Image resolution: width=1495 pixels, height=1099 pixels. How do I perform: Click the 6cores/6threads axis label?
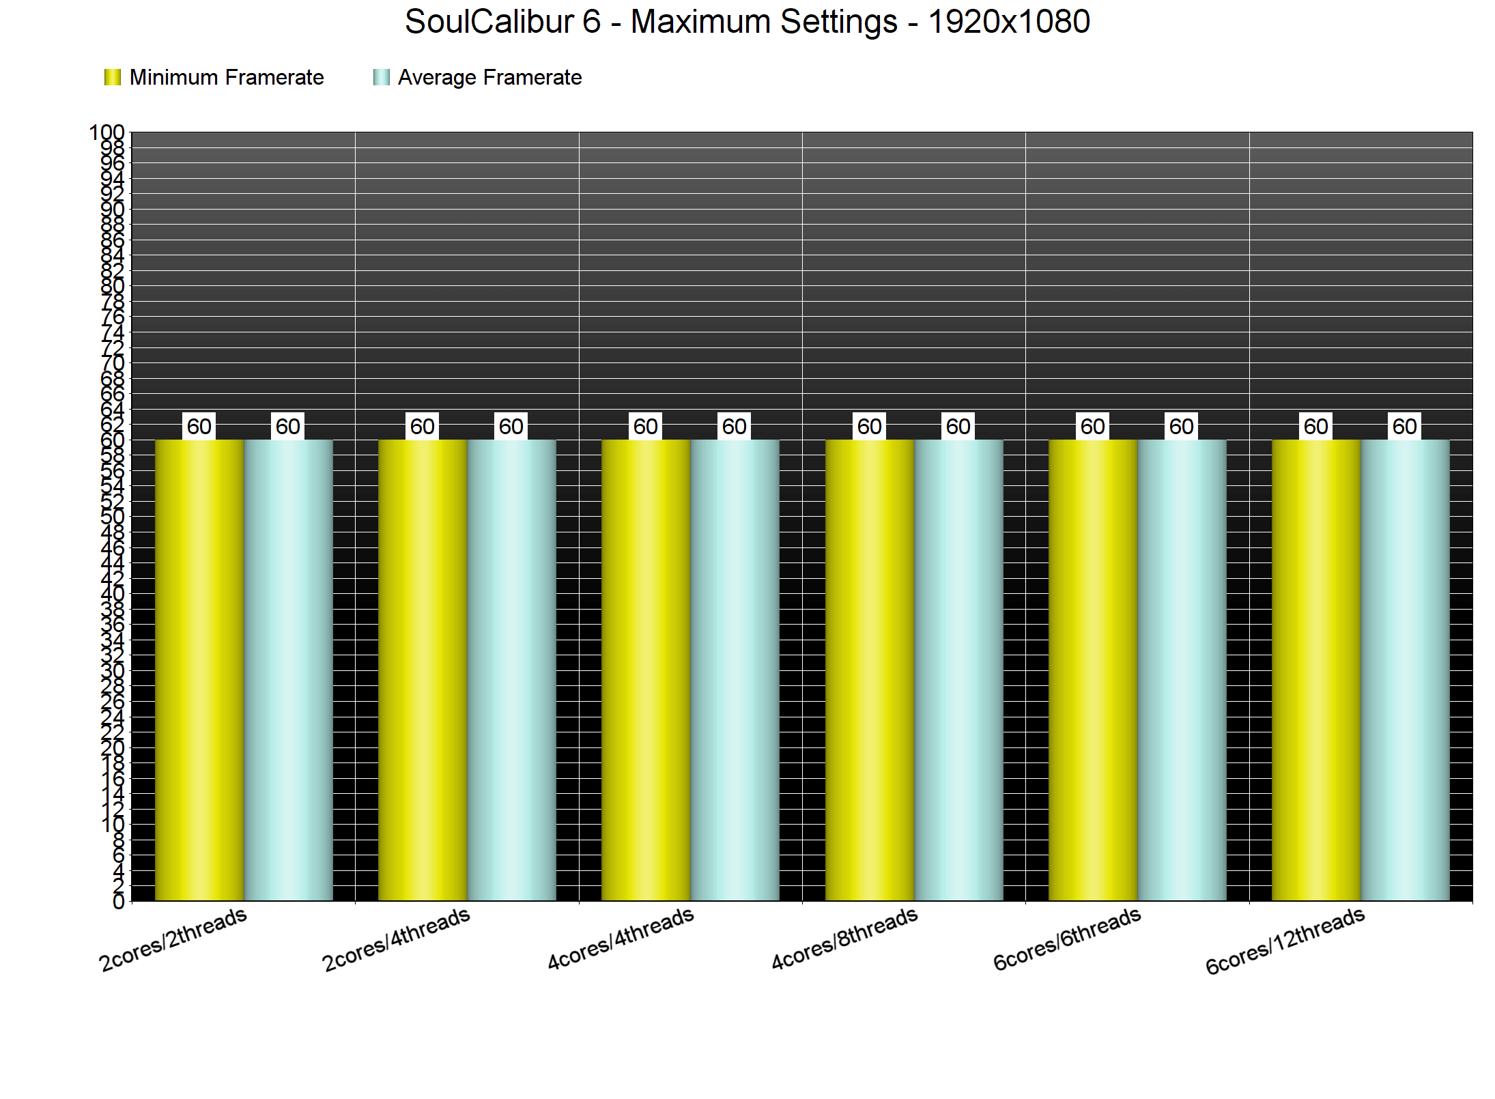click(x=1067, y=939)
